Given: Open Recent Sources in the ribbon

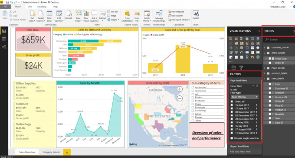Looking at the screenshot, I should [41, 16].
